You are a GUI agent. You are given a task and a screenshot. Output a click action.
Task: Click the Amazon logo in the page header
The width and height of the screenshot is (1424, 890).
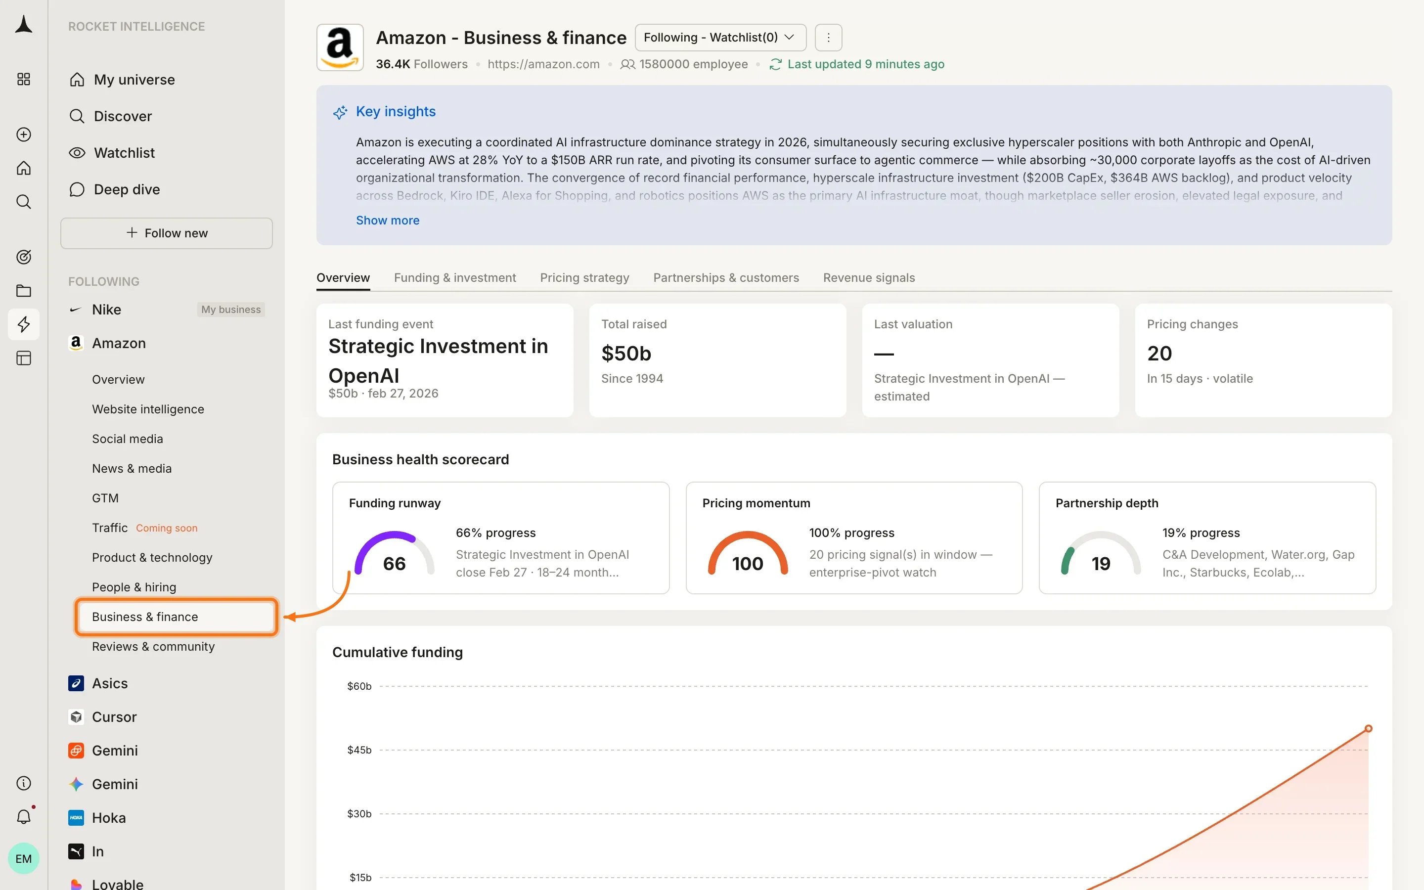point(340,47)
